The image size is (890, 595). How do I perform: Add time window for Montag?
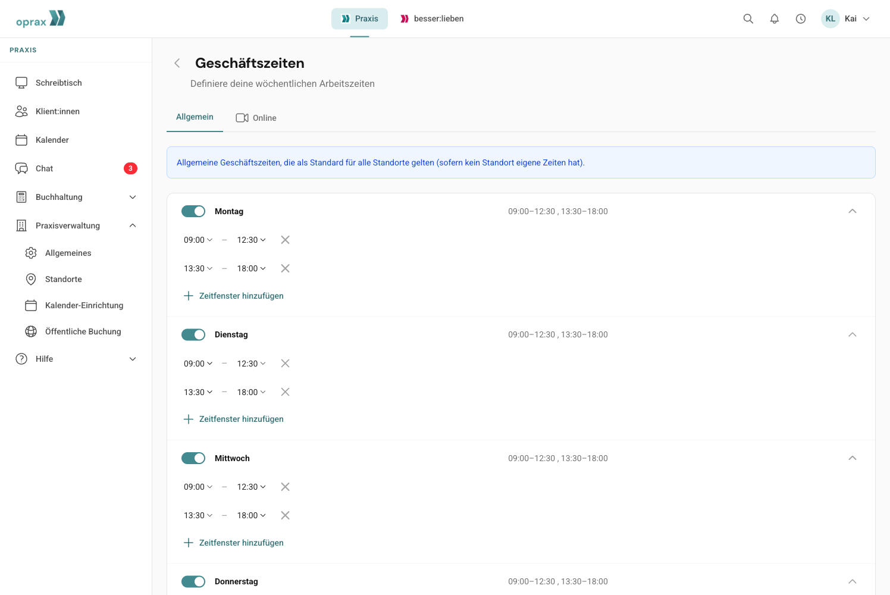pyautogui.click(x=234, y=296)
